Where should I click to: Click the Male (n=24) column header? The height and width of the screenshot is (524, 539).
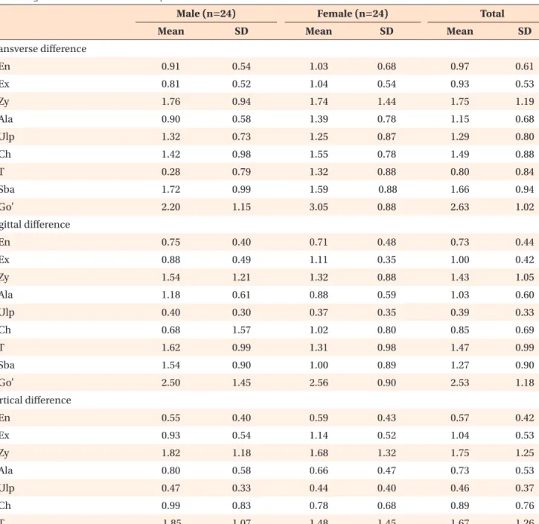click(206, 13)
